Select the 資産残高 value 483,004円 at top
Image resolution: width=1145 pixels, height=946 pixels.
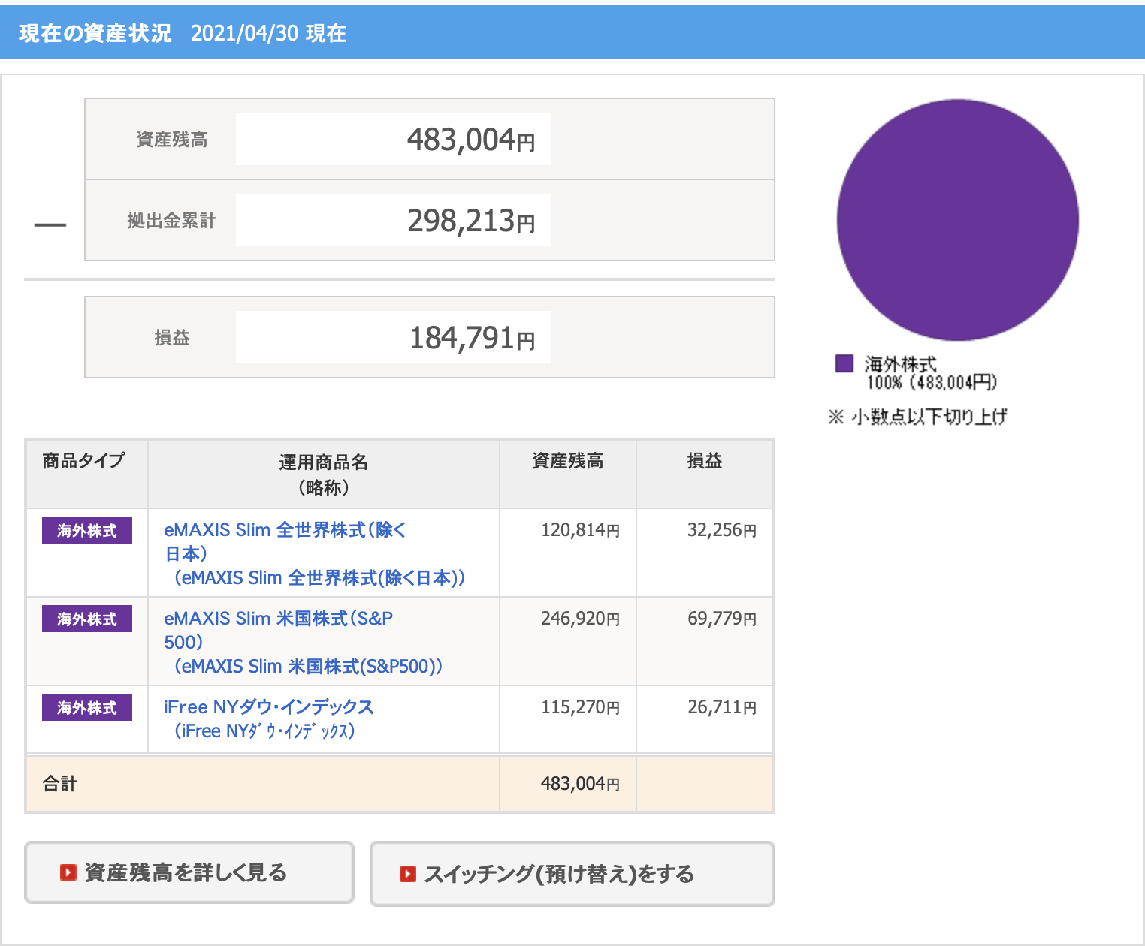tap(471, 140)
